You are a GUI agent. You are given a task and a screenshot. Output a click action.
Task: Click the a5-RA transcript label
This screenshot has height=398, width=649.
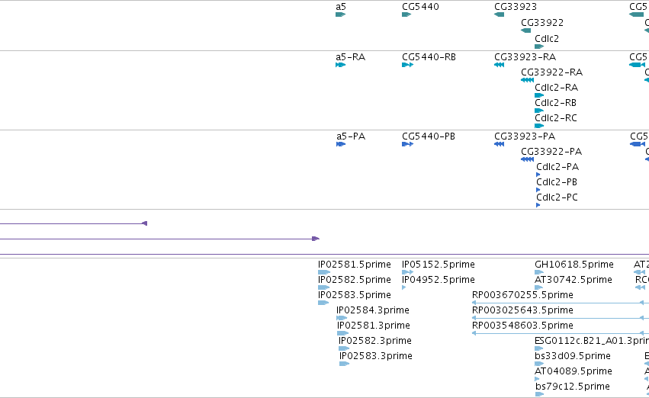[x=351, y=57]
